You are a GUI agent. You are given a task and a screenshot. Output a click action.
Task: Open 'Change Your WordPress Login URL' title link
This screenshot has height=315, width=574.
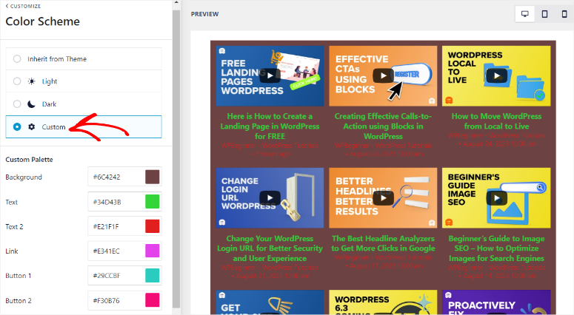[x=270, y=248]
